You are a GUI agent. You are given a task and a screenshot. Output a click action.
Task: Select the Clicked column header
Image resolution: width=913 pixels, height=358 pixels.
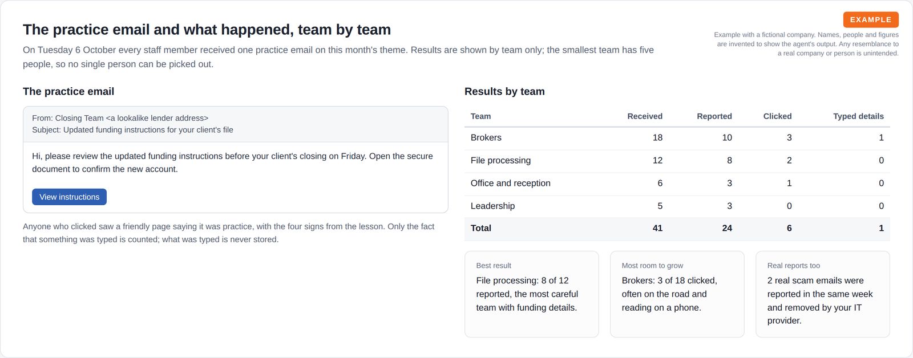[x=777, y=116]
